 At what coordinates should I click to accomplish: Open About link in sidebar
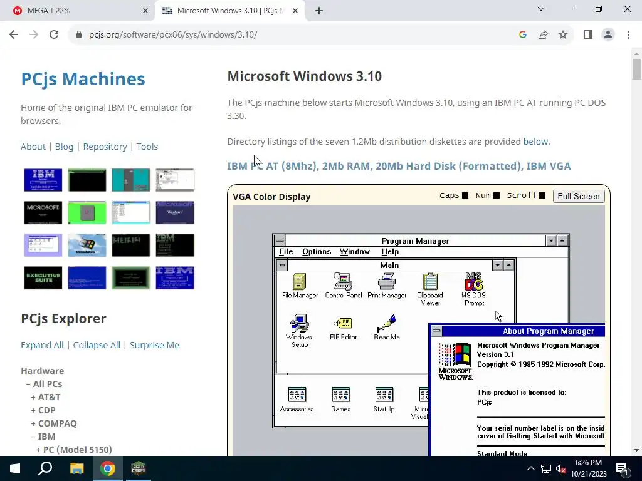(x=33, y=147)
